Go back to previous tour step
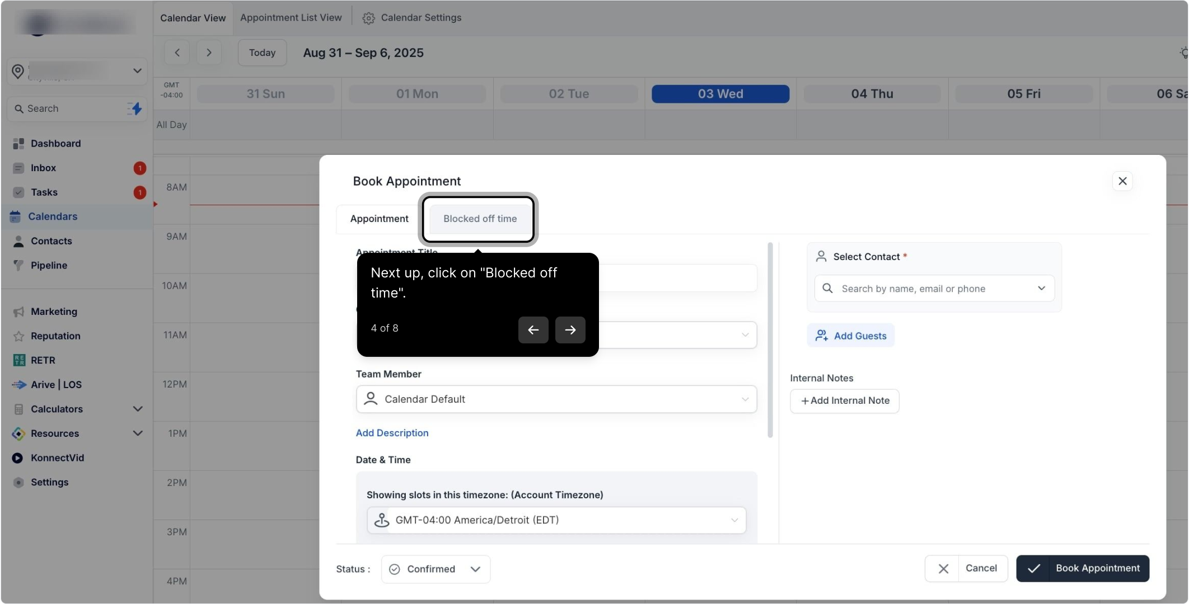Image resolution: width=1189 pixels, height=604 pixels. point(533,330)
